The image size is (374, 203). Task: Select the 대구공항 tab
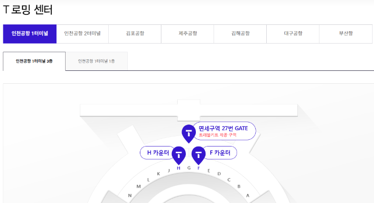coord(293,34)
